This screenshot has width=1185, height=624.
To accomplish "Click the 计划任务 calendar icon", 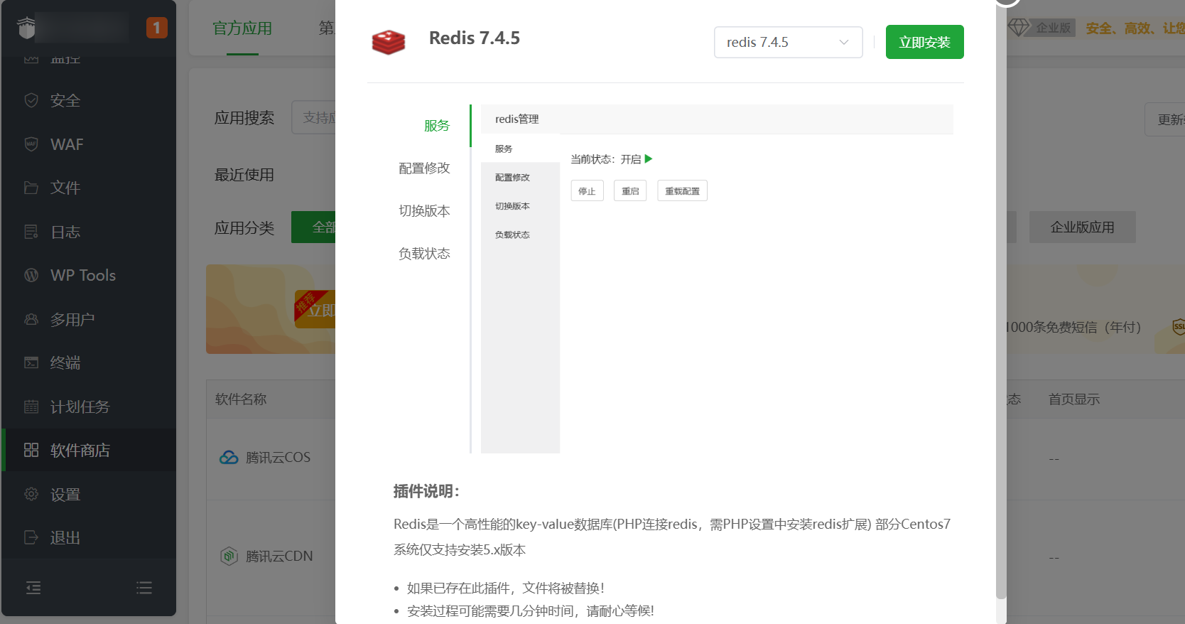I will (x=31, y=407).
